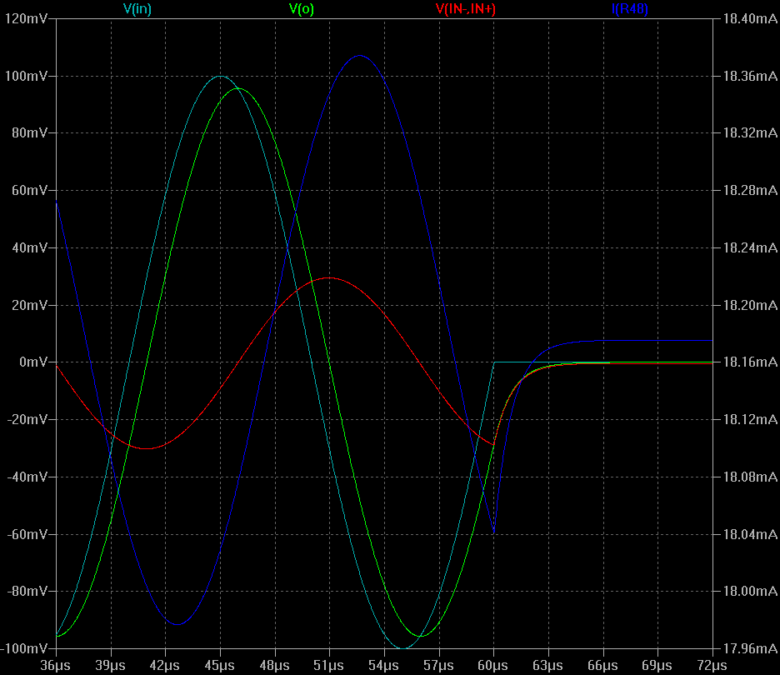Click the I(R48) trace label
Viewport: 780px width, 675px height.
630,9
